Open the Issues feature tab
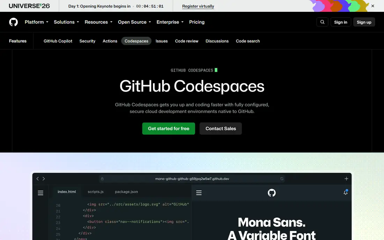The width and height of the screenshot is (384, 240). 162,41
